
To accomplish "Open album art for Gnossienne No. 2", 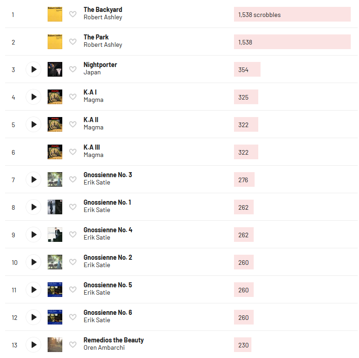I will click(55, 262).
